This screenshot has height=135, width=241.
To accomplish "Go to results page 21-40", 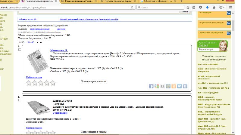I will tap(31, 42).
